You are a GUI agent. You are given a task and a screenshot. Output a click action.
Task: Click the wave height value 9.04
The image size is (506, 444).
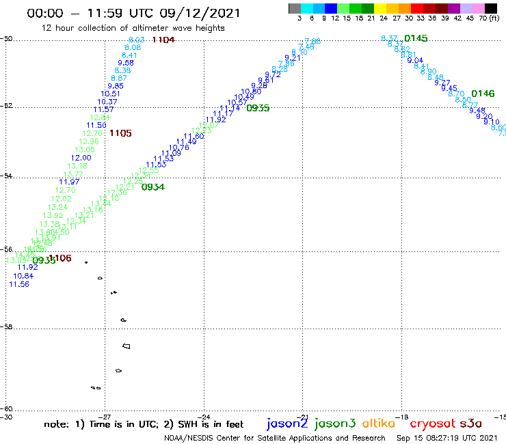click(415, 60)
